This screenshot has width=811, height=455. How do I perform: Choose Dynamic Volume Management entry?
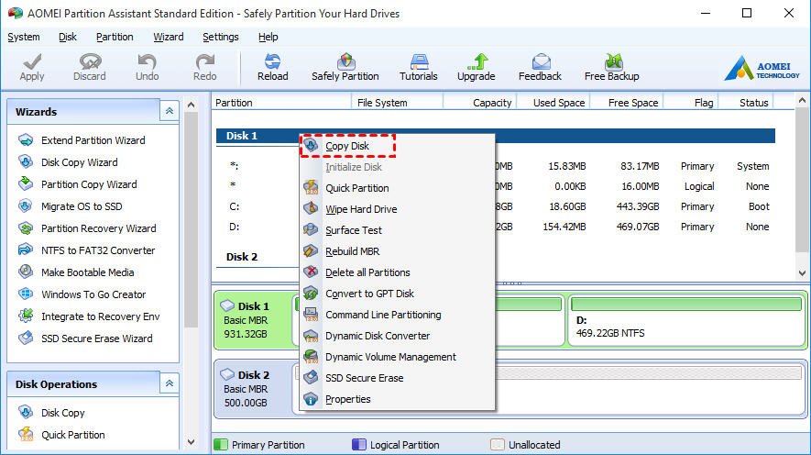397,357
